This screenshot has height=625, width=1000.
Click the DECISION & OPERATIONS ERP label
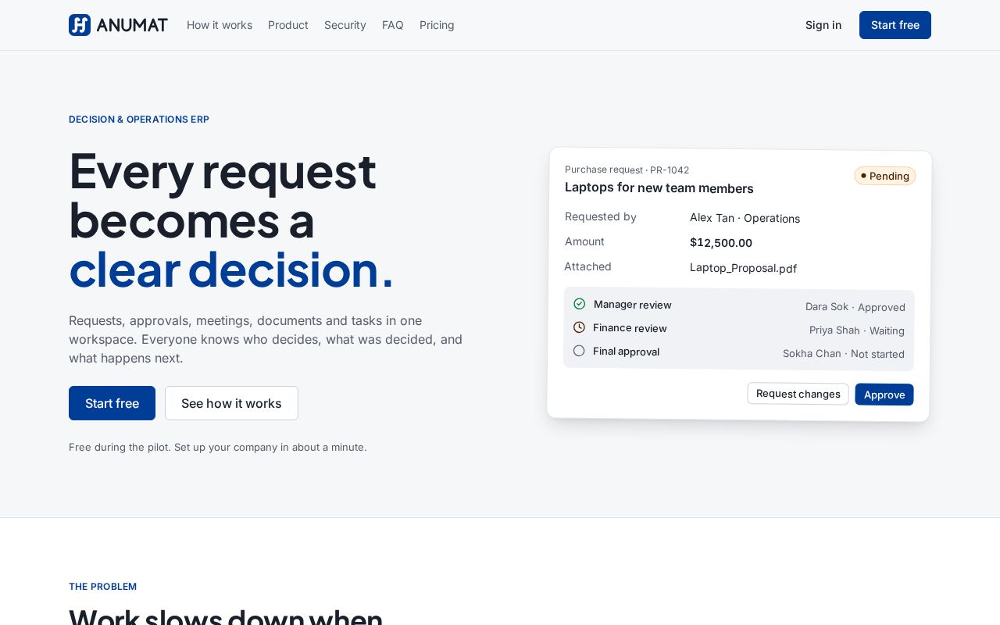(x=139, y=120)
